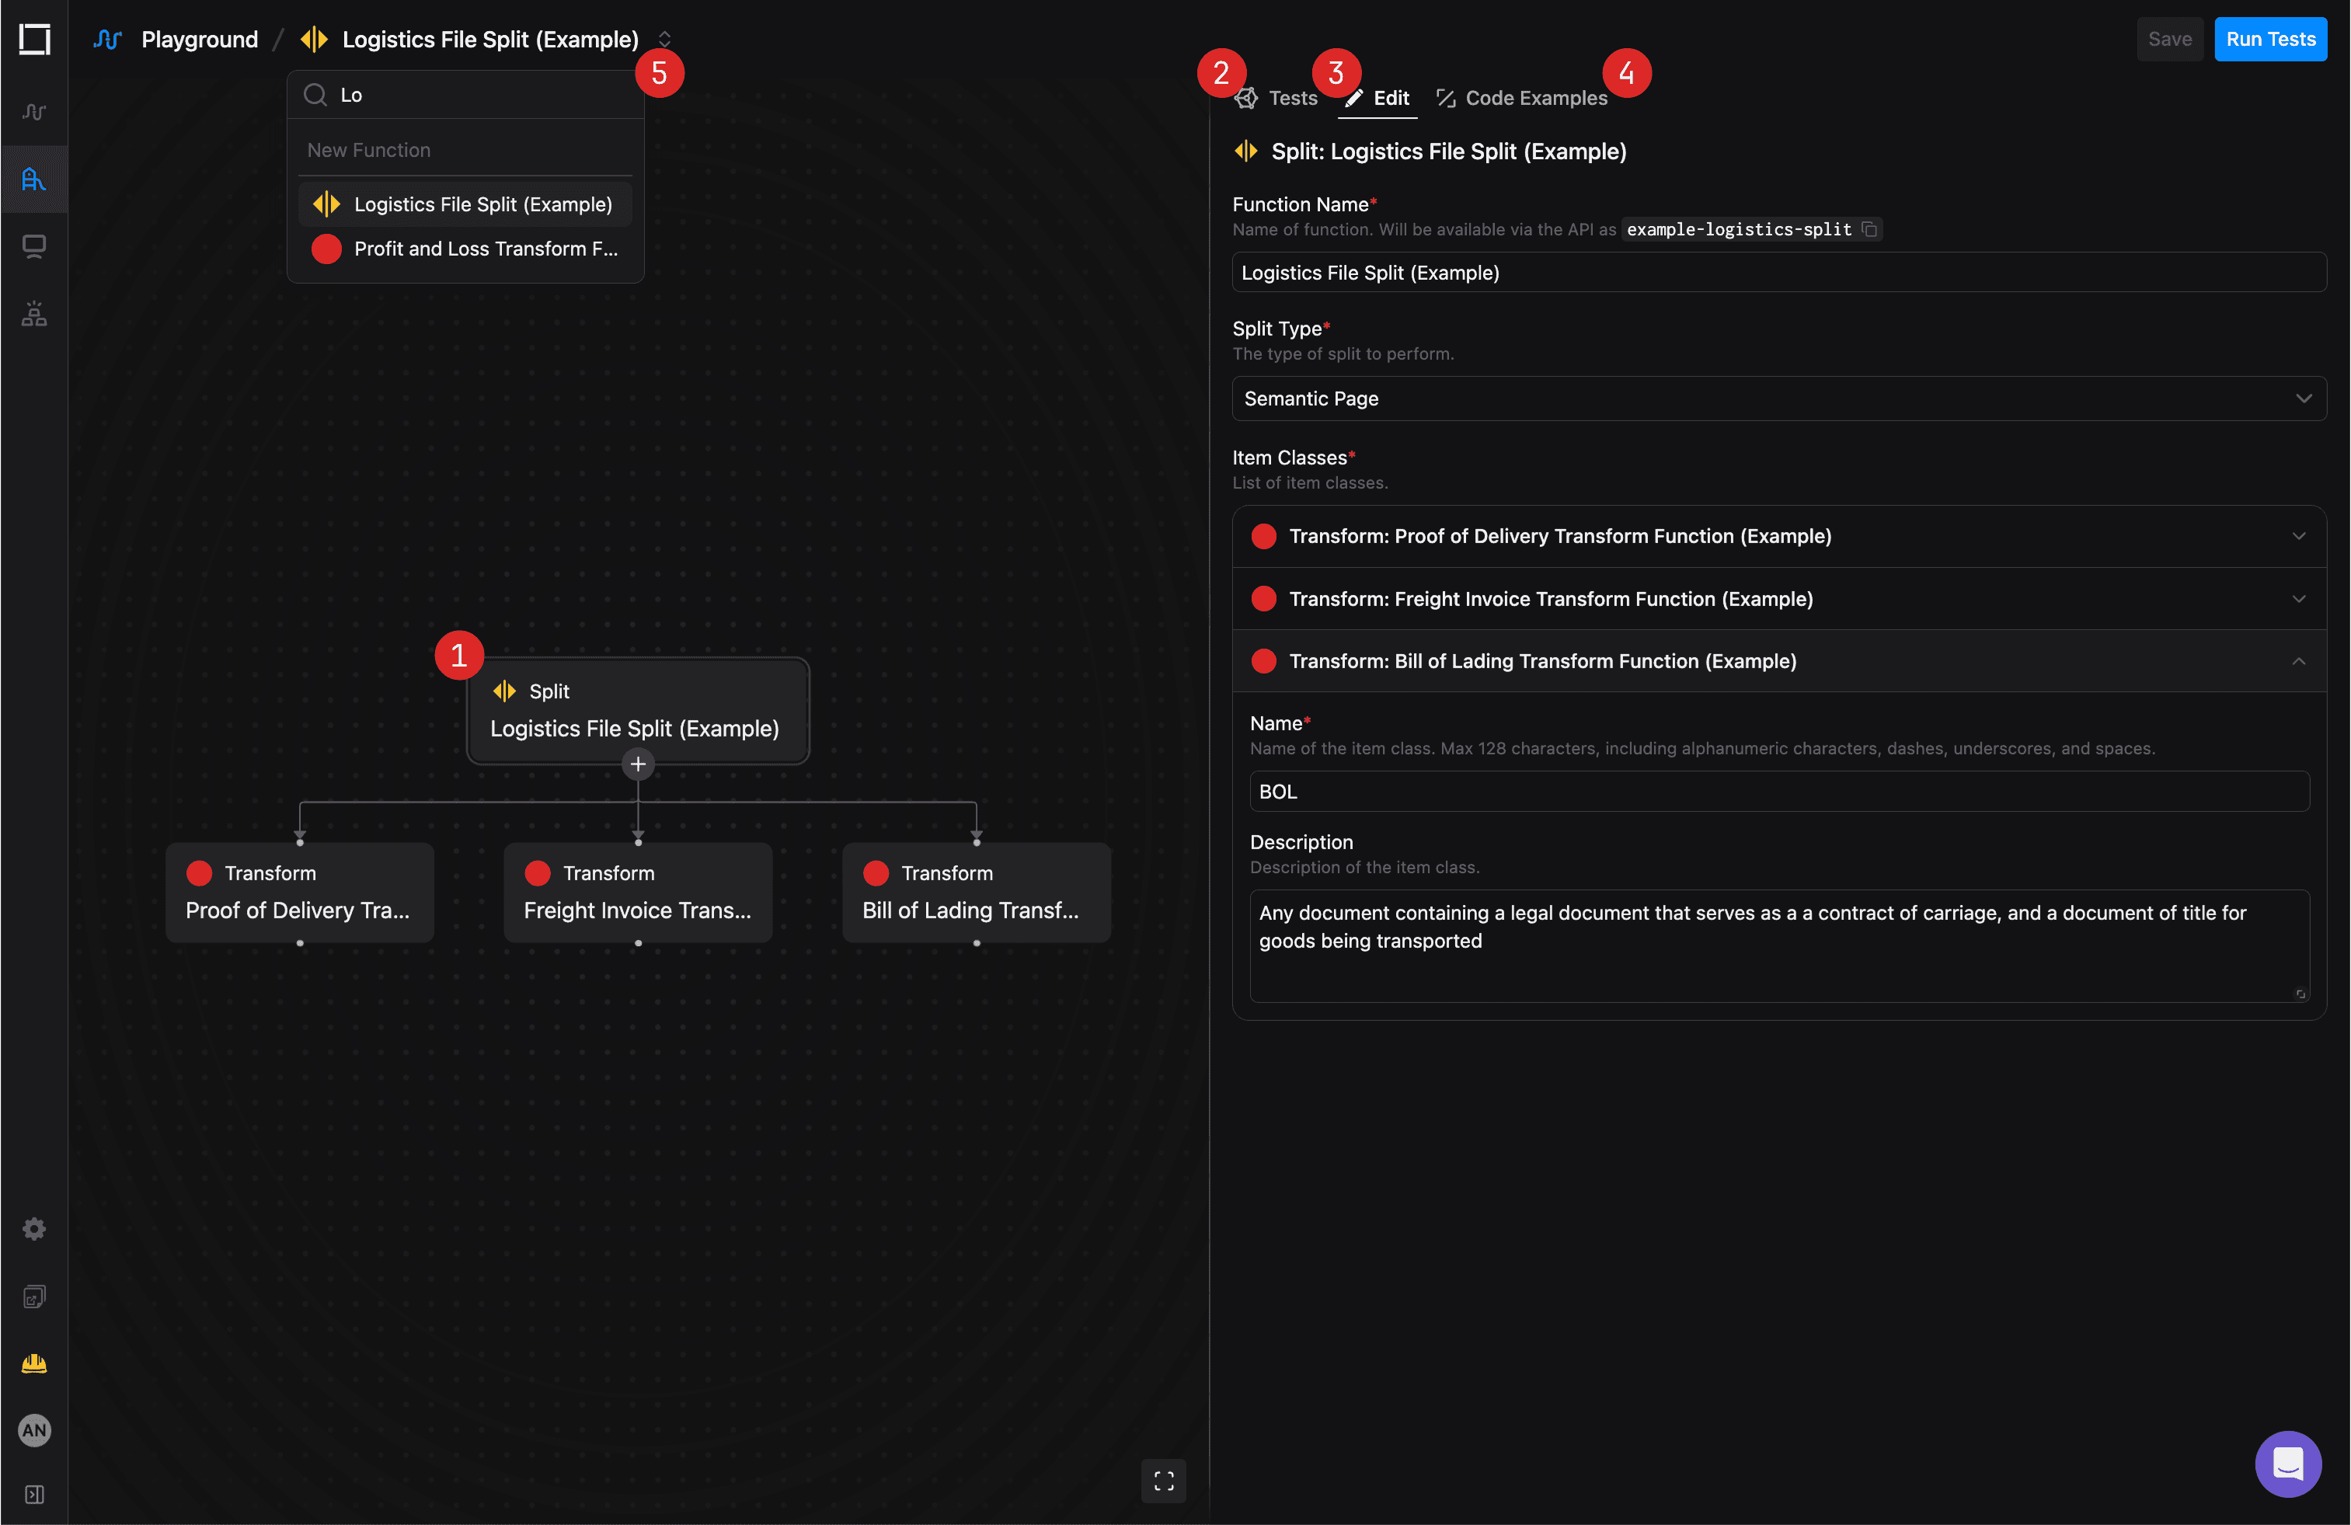Toggle the function switcher chevron in breadcrumb
The height and width of the screenshot is (1525, 2351).
point(665,40)
